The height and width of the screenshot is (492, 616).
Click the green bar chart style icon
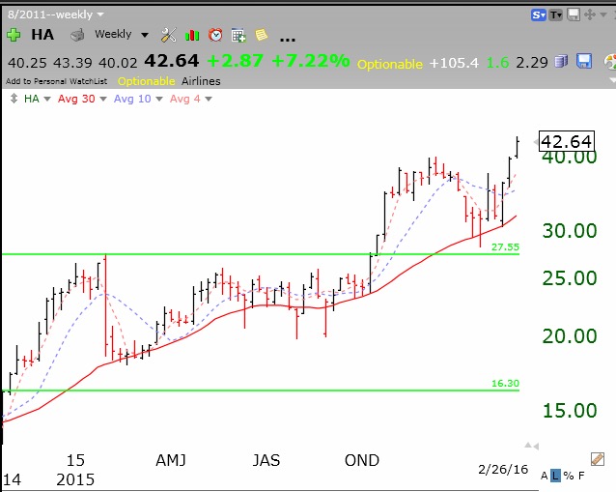pos(192,36)
